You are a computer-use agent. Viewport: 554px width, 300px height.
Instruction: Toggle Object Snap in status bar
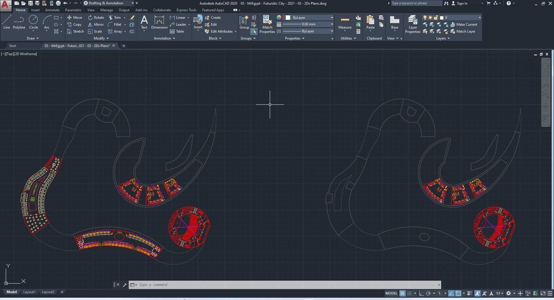click(458, 293)
